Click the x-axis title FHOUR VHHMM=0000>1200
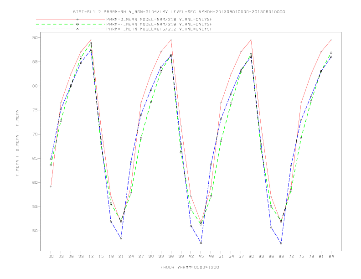Image resolution: width=361 pixels, height=279 pixels. tap(190, 267)
